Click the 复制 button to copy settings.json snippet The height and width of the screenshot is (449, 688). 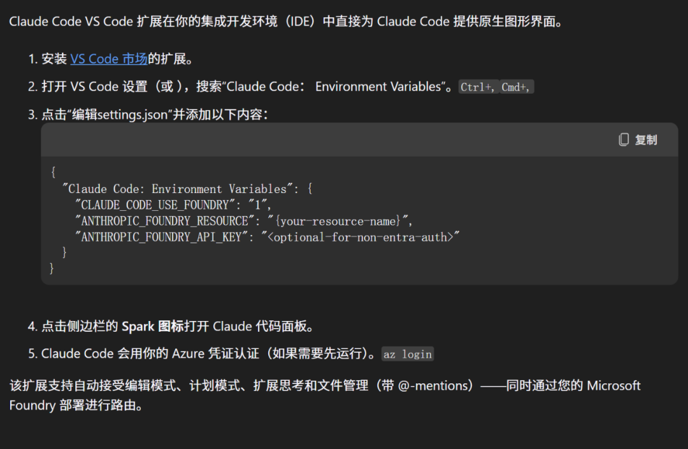[x=645, y=139]
